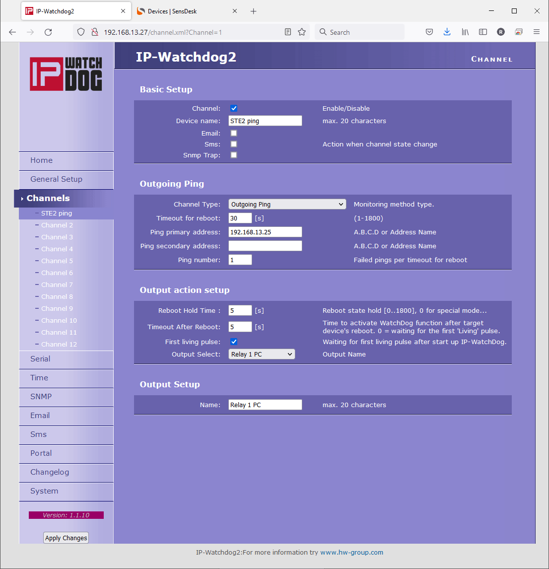
Task: Open the Library icon
Action: 465,32
